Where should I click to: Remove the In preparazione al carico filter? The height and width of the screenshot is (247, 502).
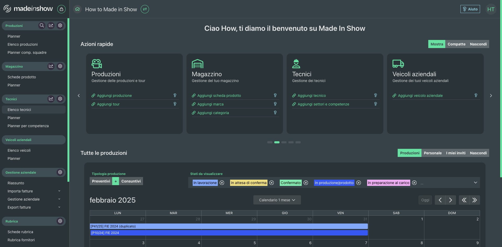414,183
